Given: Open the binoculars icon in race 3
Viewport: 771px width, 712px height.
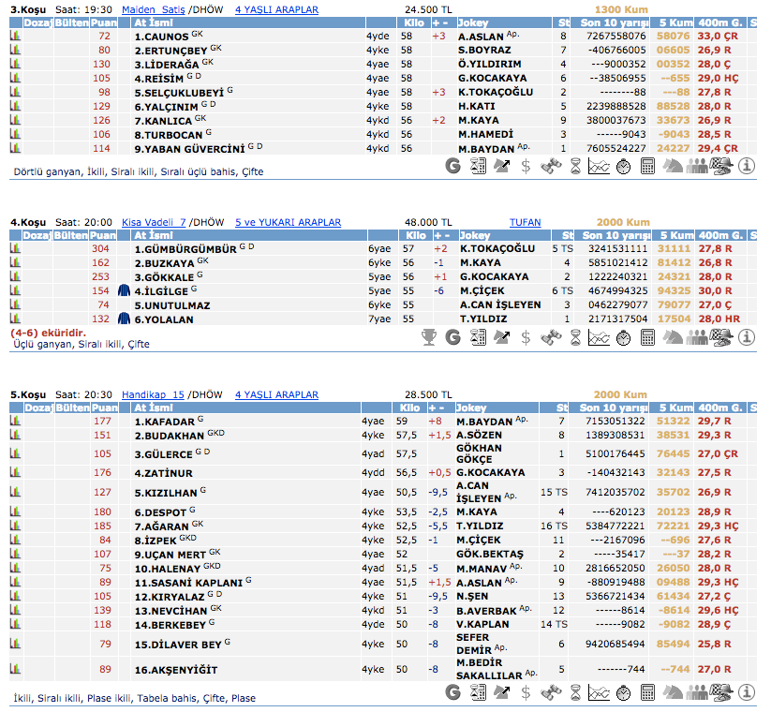Looking at the screenshot, I should (550, 166).
